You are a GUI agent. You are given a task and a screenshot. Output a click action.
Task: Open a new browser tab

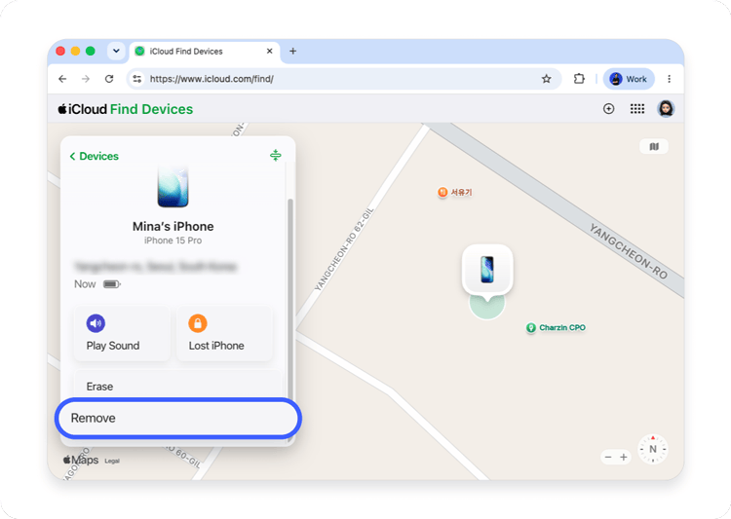pyautogui.click(x=292, y=52)
